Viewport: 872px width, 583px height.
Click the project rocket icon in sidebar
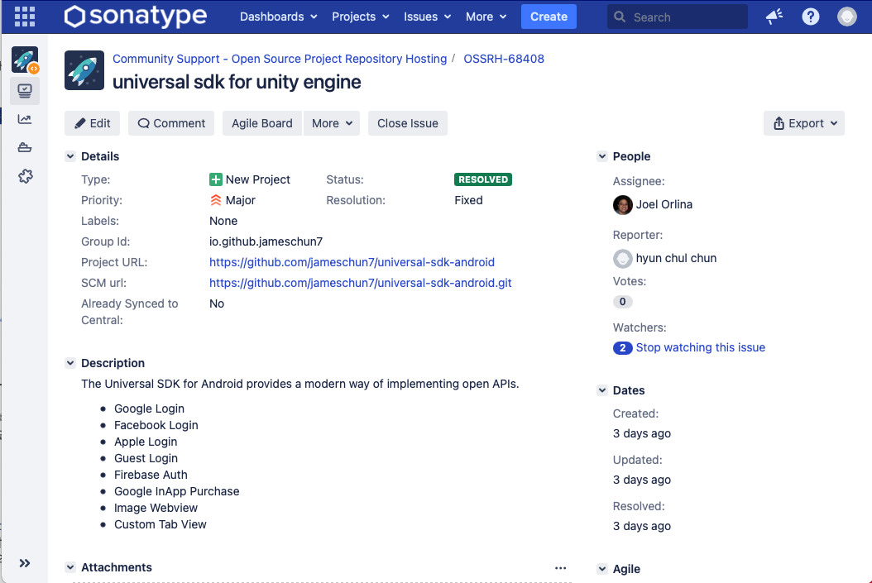point(25,60)
